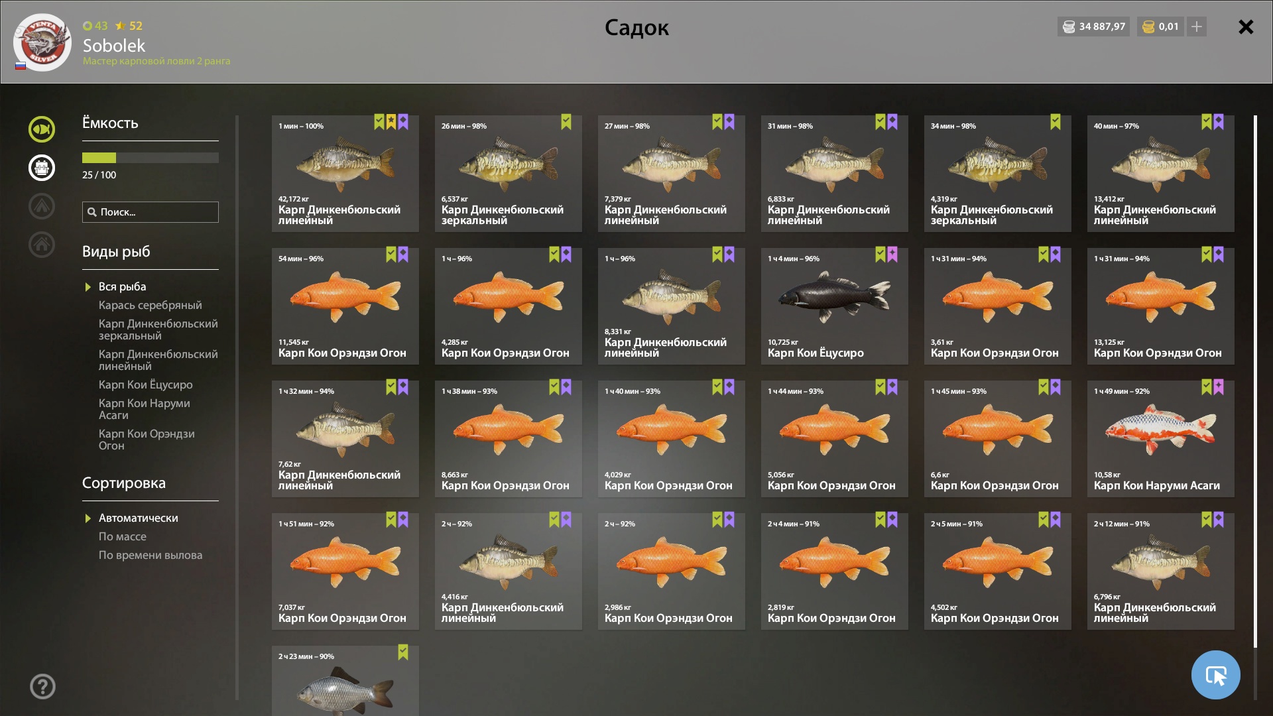Click the blue multi-select cursor button
The width and height of the screenshot is (1273, 716).
(1215, 675)
